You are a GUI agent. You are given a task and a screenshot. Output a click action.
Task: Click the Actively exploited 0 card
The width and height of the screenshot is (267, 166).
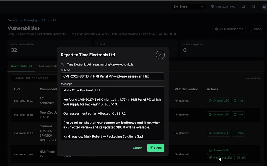[222, 48]
